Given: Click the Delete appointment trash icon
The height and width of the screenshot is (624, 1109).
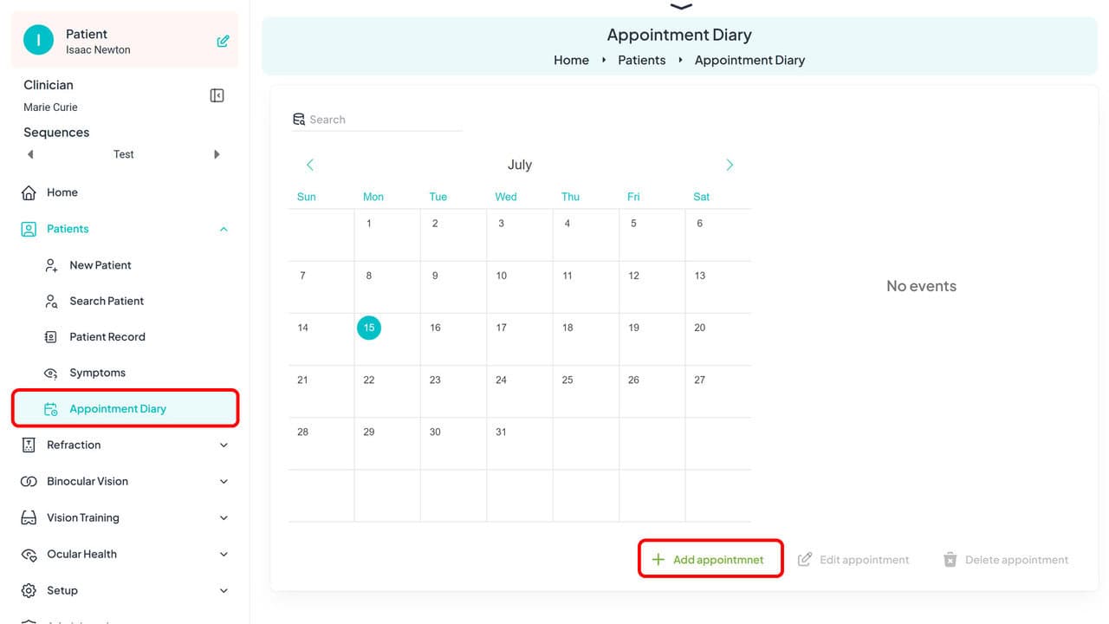Looking at the screenshot, I should (x=950, y=559).
